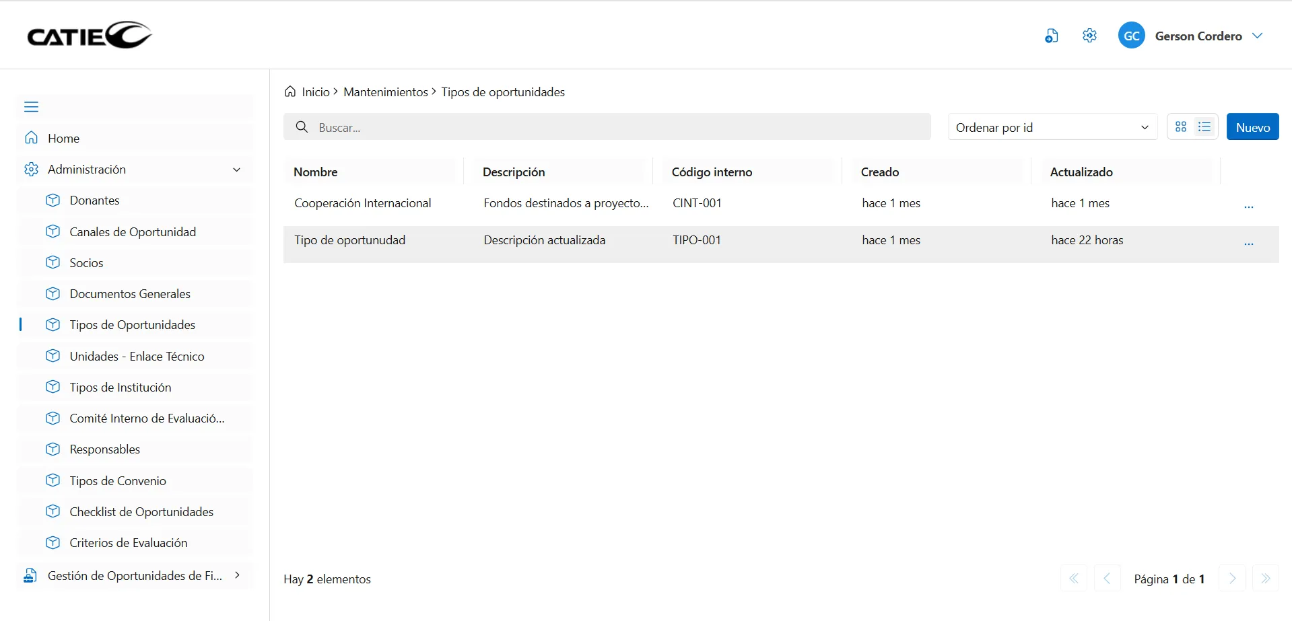Viewport: 1292px width, 621px height.
Task: Open the Ordenar por id dropdown
Action: pos(1052,127)
